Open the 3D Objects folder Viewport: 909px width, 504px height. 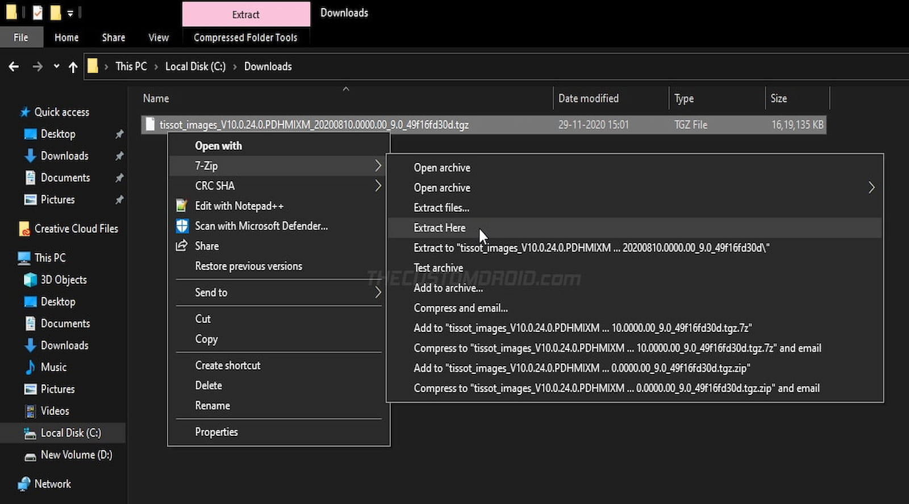[x=63, y=280]
